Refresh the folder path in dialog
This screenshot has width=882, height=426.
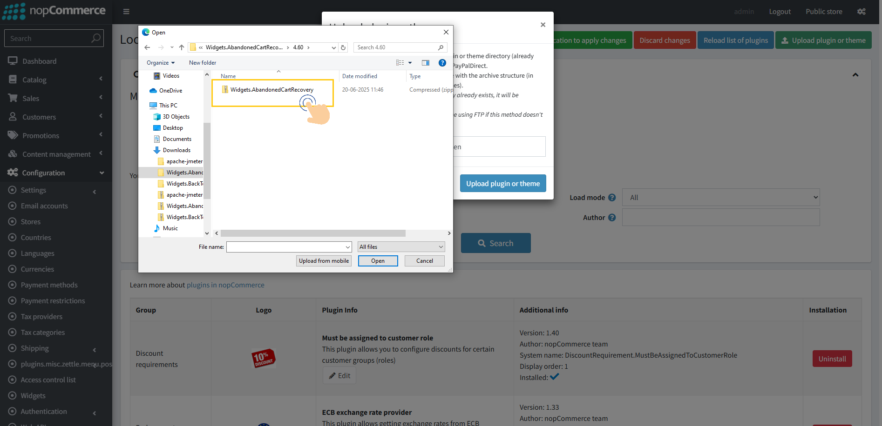coord(343,47)
